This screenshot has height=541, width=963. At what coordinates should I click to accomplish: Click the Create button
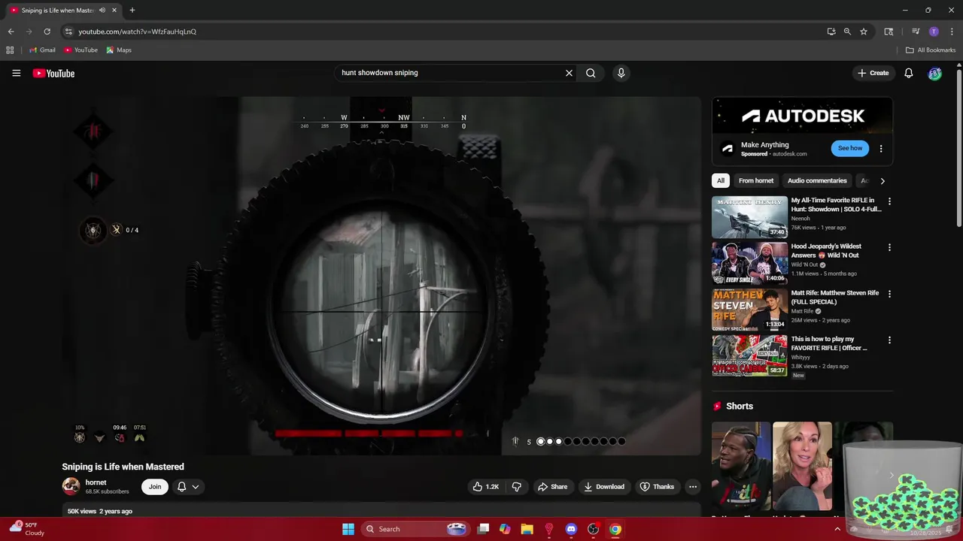pyautogui.click(x=873, y=73)
